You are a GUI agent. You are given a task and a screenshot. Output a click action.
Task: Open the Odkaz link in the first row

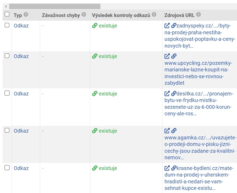pyautogui.click(x=21, y=25)
